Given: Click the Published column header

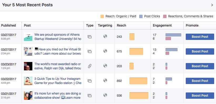Looking at the screenshot, I should point(8,25).
